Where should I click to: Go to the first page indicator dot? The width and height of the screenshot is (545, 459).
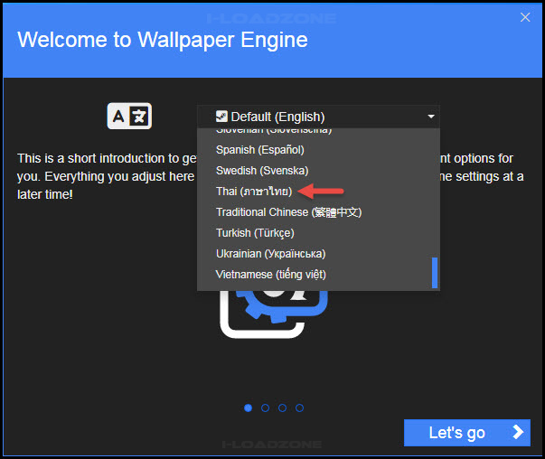point(248,407)
